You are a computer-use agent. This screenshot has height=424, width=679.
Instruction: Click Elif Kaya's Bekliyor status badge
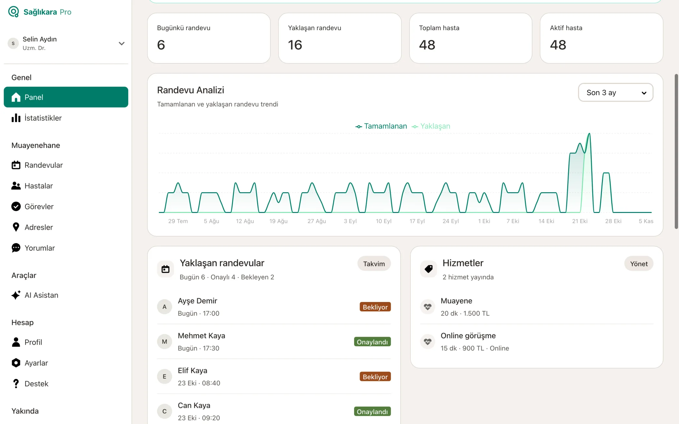375,377
